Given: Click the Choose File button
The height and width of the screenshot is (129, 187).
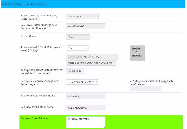Looking at the screenshot, I should pyautogui.click(x=76, y=57).
